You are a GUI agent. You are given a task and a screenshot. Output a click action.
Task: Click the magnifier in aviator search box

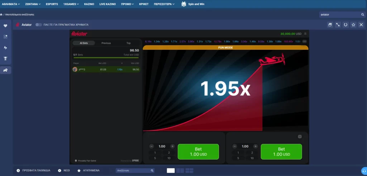click(363, 14)
